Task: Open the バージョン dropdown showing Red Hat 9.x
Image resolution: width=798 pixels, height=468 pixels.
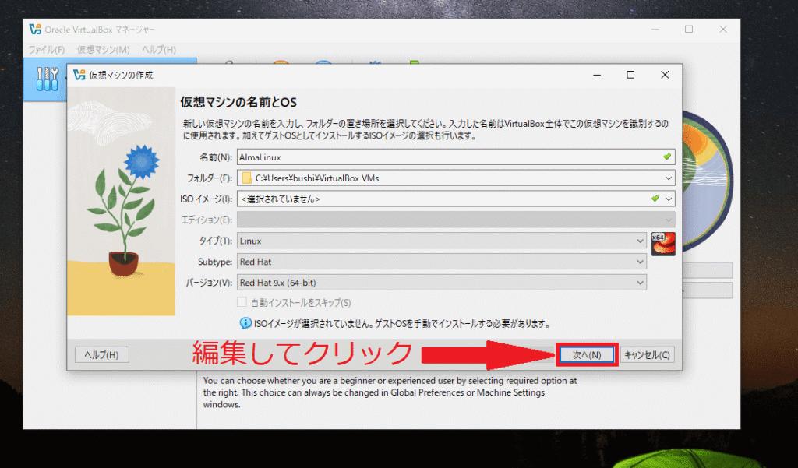Action: coord(442,283)
